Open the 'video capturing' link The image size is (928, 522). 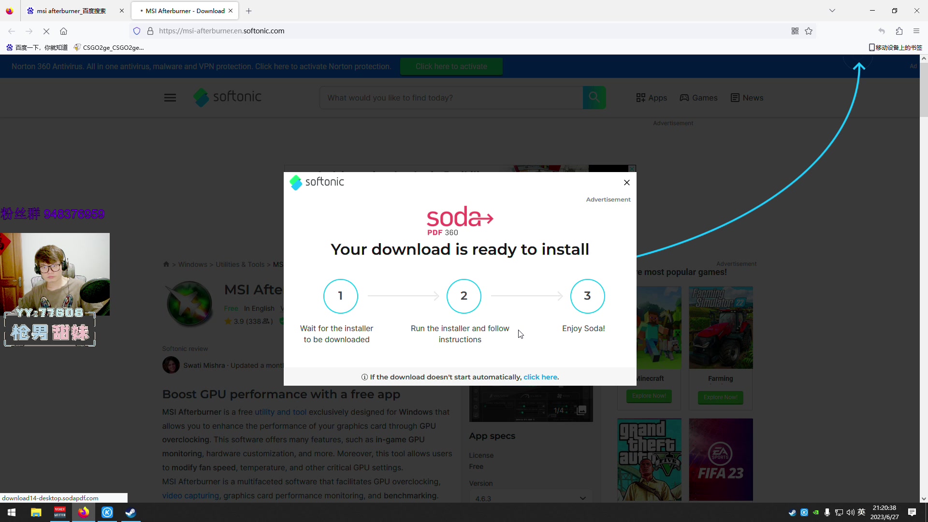[190, 495]
